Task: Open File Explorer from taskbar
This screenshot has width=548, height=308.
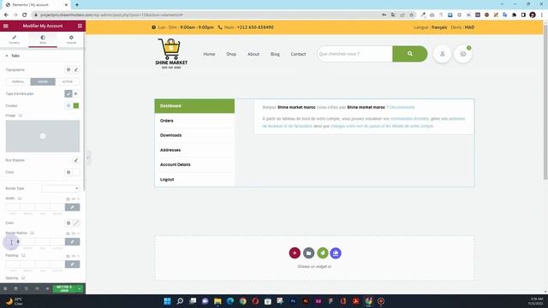Action: tap(217, 301)
